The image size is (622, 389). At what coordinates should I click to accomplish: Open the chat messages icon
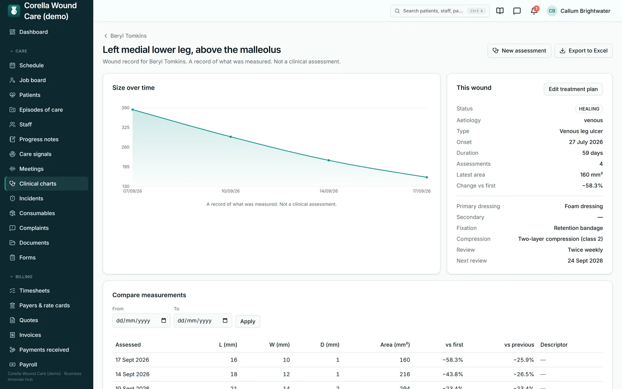tap(517, 11)
